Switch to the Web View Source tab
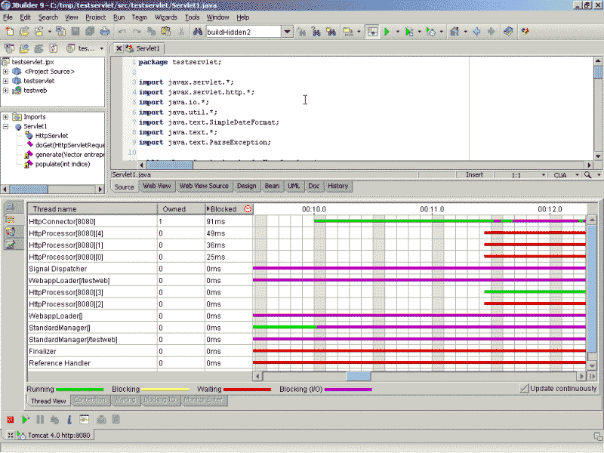 (x=204, y=186)
